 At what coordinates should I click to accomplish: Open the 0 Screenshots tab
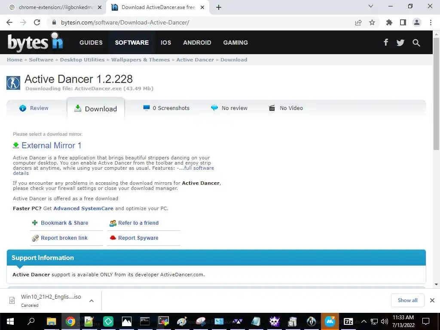(x=166, y=108)
